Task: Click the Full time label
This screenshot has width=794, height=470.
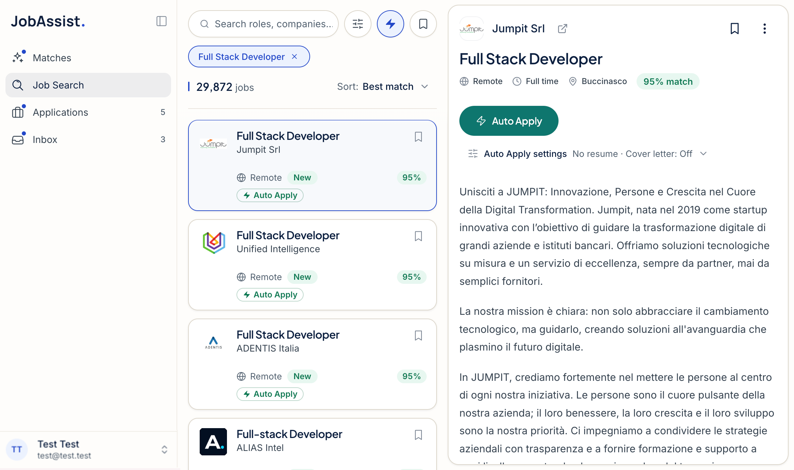Action: [x=542, y=81]
